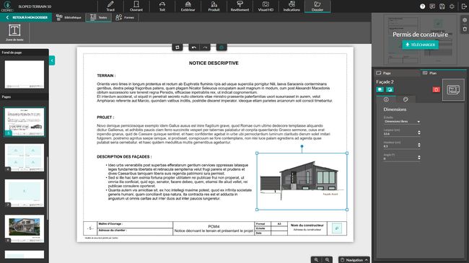The width and height of the screenshot is (469, 263).
Task: Click the plan view preview icon box
Action: [453, 89]
